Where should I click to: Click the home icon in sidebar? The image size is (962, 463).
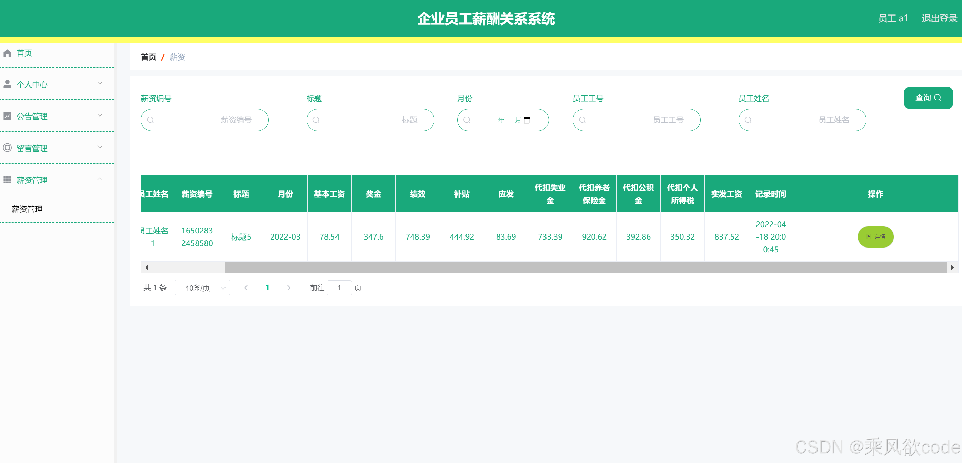[7, 53]
